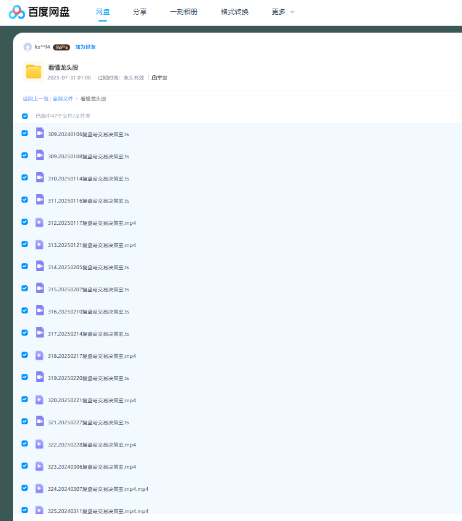This screenshot has width=462, height=521.
Task: Open the 格式转换 tab
Action: [234, 12]
